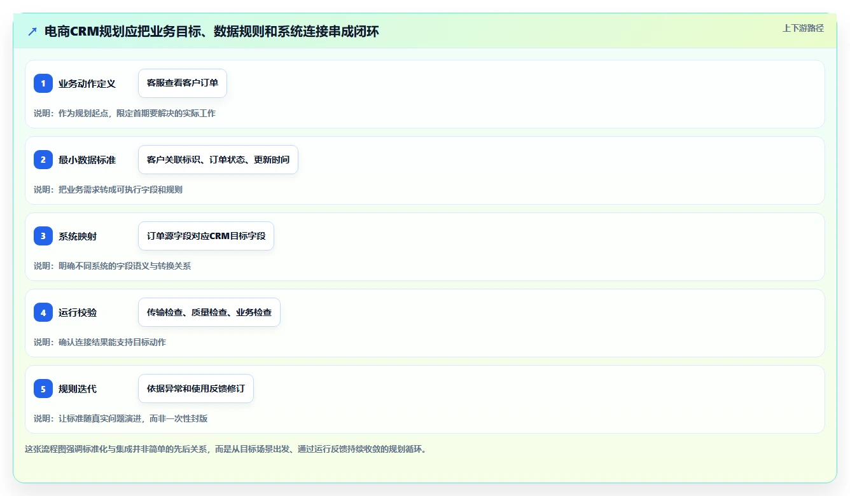The width and height of the screenshot is (850, 496).
Task: Click the step 5 number badge
Action: point(43,389)
